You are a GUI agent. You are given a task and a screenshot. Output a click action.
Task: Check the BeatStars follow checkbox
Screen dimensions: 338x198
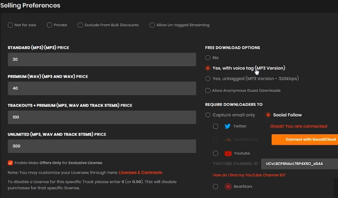tap(215, 186)
